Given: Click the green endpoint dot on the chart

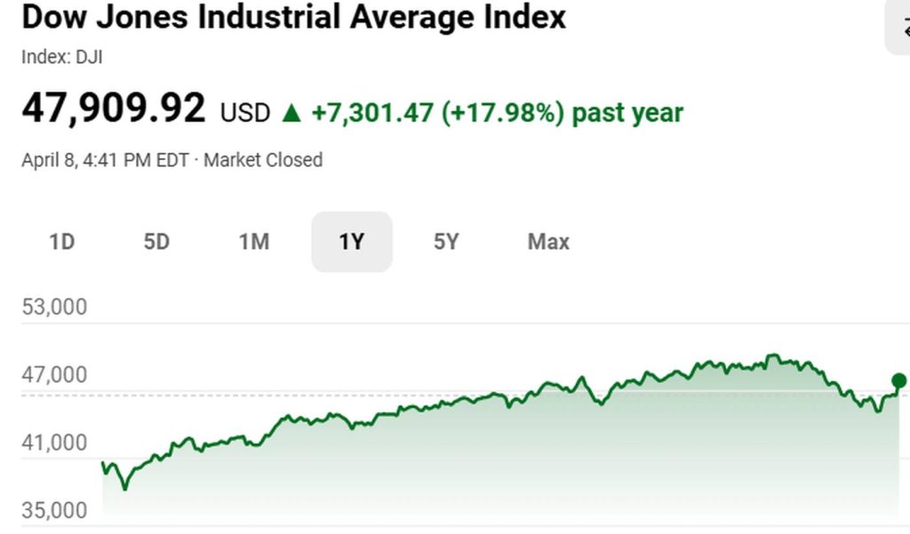Looking at the screenshot, I should coord(898,381).
